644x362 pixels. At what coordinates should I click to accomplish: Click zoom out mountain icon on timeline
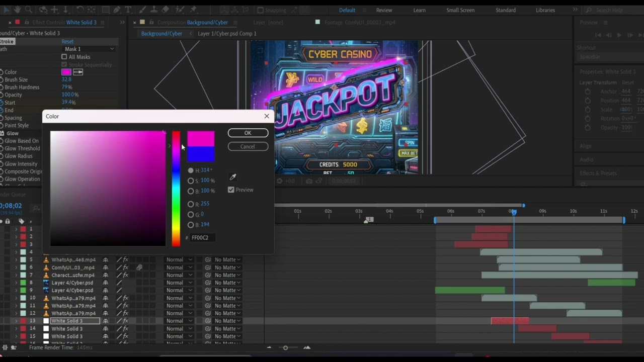coord(269,347)
